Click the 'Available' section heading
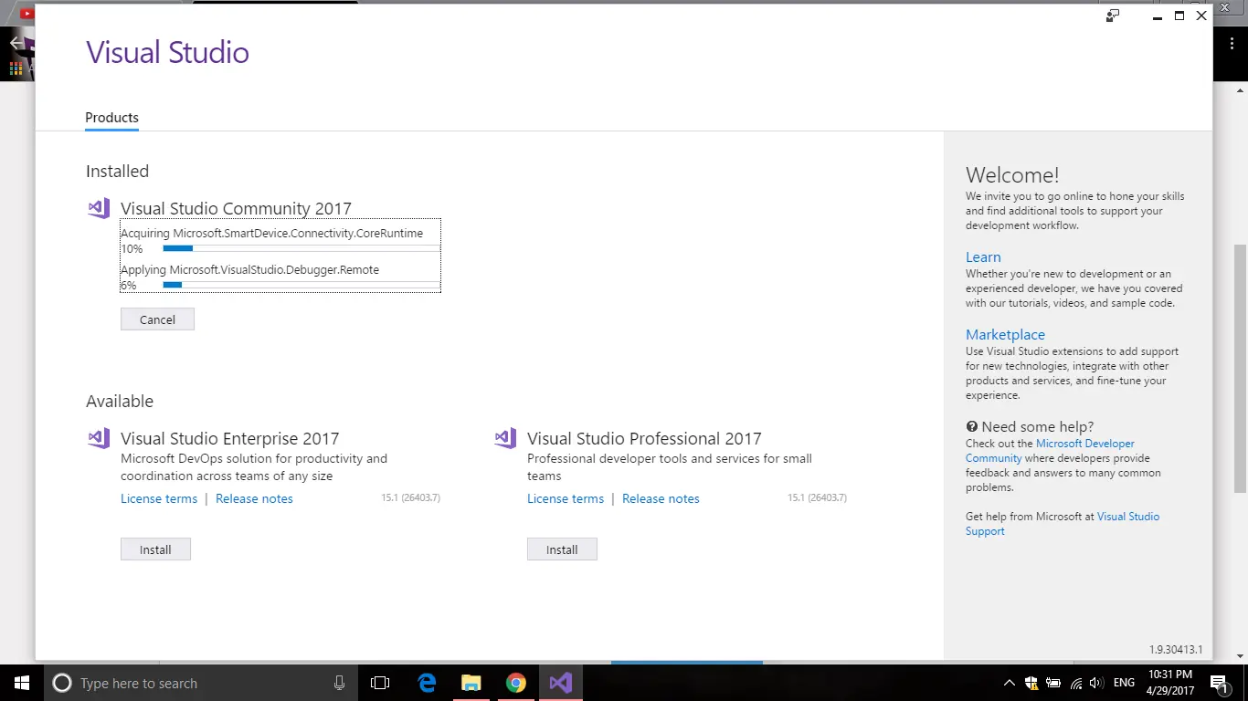Viewport: 1248px width, 701px height. [x=120, y=402]
